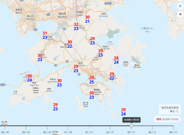The height and width of the screenshot is (135, 184).
Task: Select the 28/24 reading at Sai Kung
Action: tap(116, 60)
